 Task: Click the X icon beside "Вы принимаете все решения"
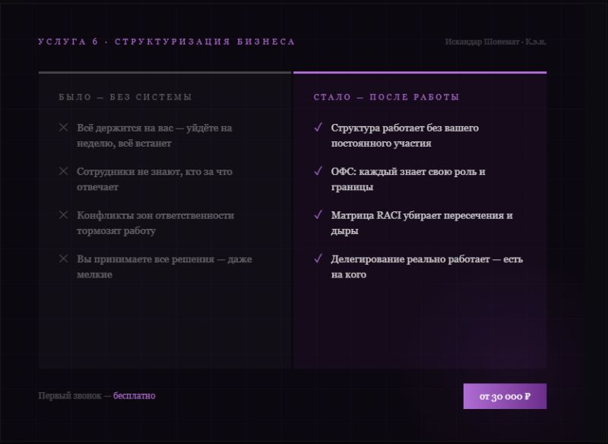pos(64,259)
